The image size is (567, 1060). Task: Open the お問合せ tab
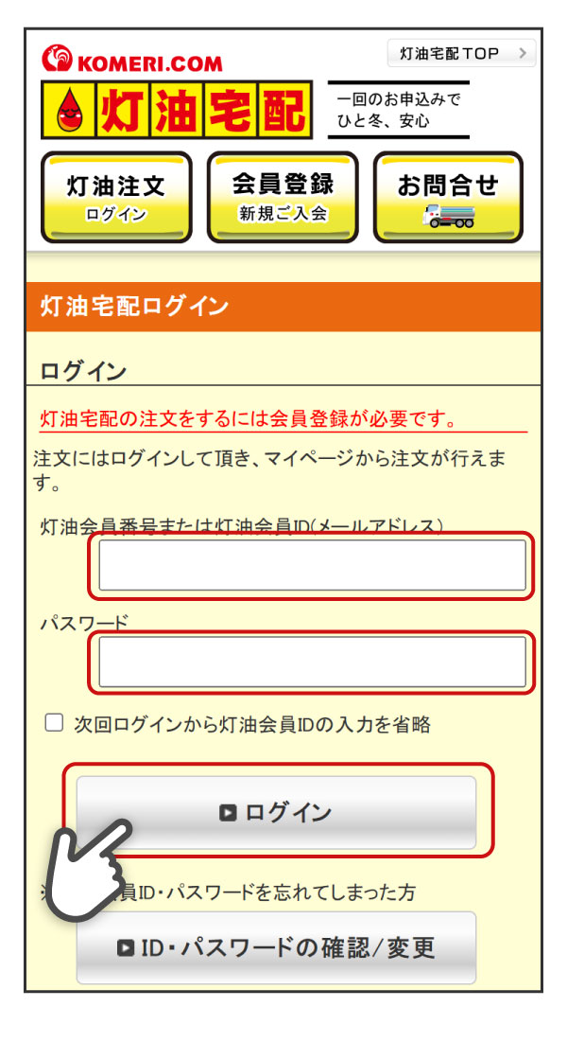(x=448, y=197)
